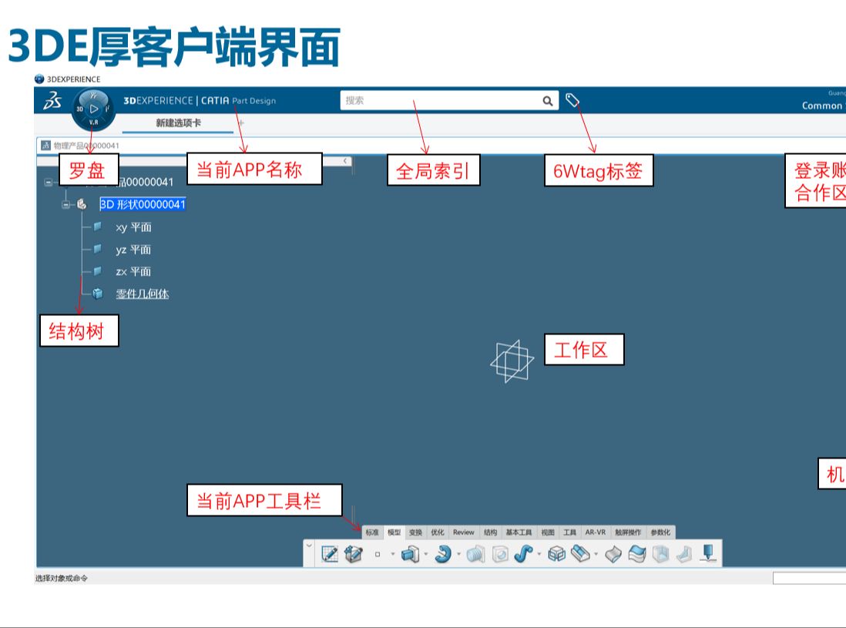Switch to the 优化 tab
Screen dimensions: 846x628
pyautogui.click(x=437, y=532)
